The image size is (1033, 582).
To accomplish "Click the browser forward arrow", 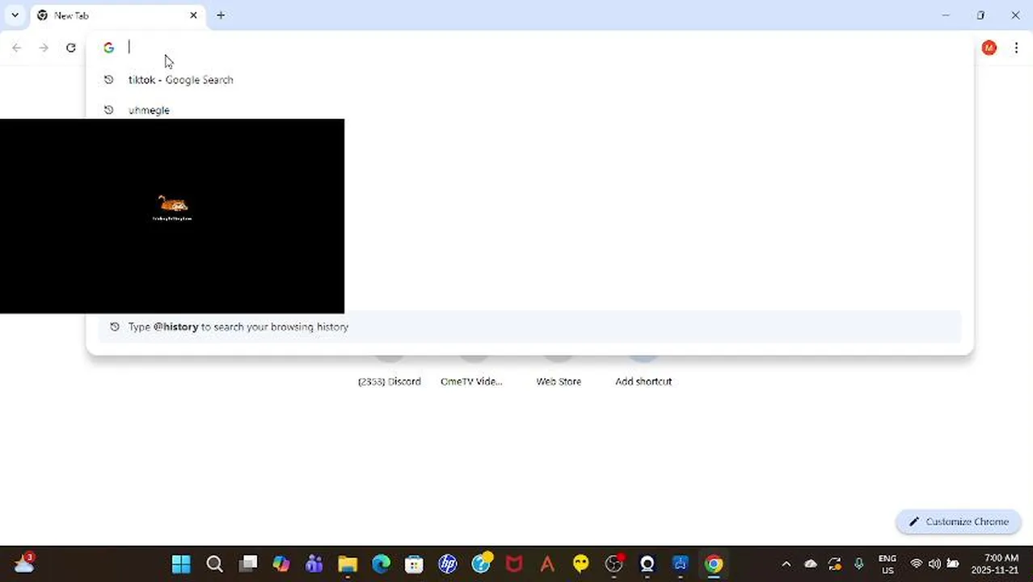I will 44,48.
